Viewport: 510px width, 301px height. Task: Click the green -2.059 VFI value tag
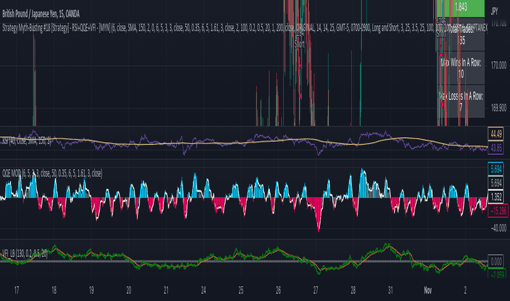[497, 274]
